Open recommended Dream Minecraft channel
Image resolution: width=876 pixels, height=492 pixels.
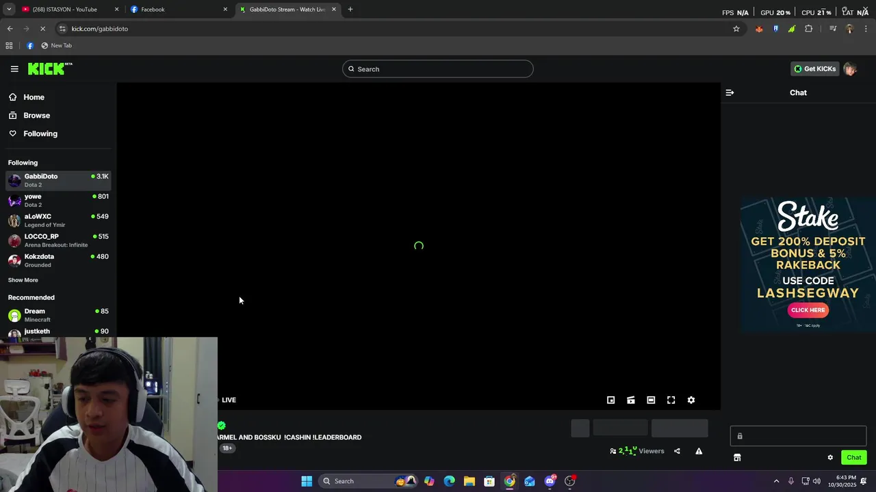(x=58, y=315)
